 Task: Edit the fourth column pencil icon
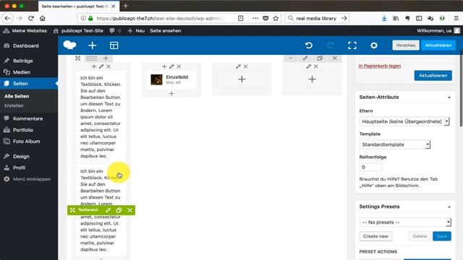[x=309, y=66]
